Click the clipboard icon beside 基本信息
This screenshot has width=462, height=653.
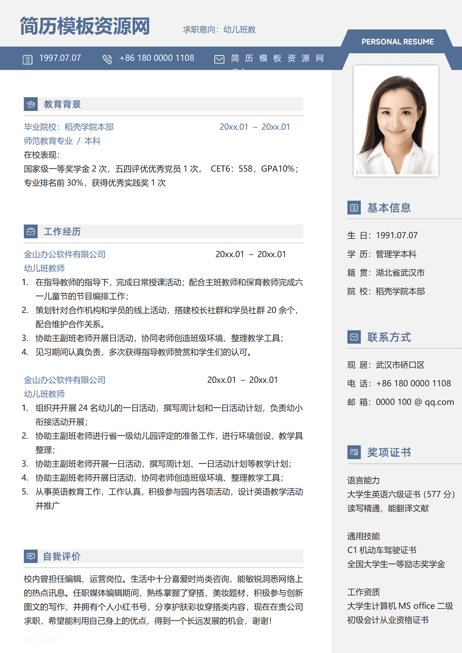pos(354,208)
